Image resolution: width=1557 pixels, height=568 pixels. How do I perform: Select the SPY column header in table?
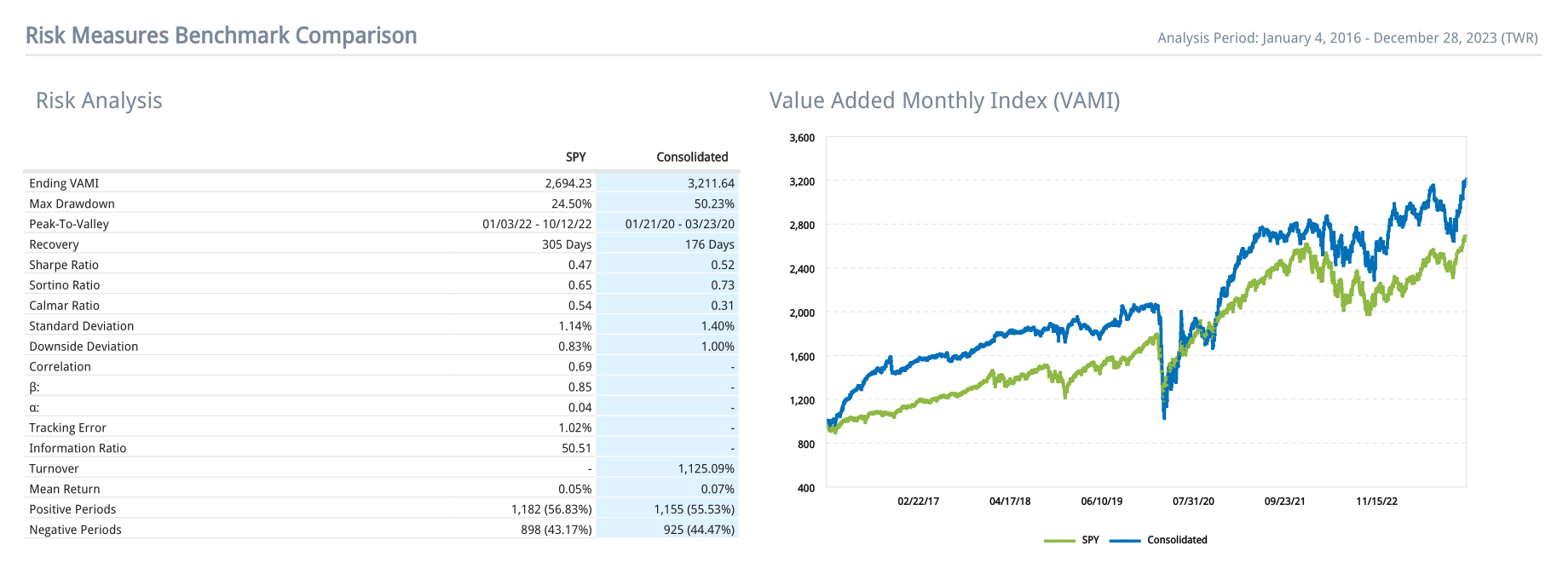coord(575,157)
